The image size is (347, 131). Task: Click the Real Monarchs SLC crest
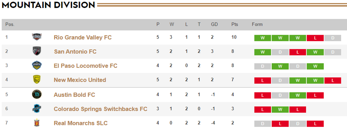pos(37,123)
